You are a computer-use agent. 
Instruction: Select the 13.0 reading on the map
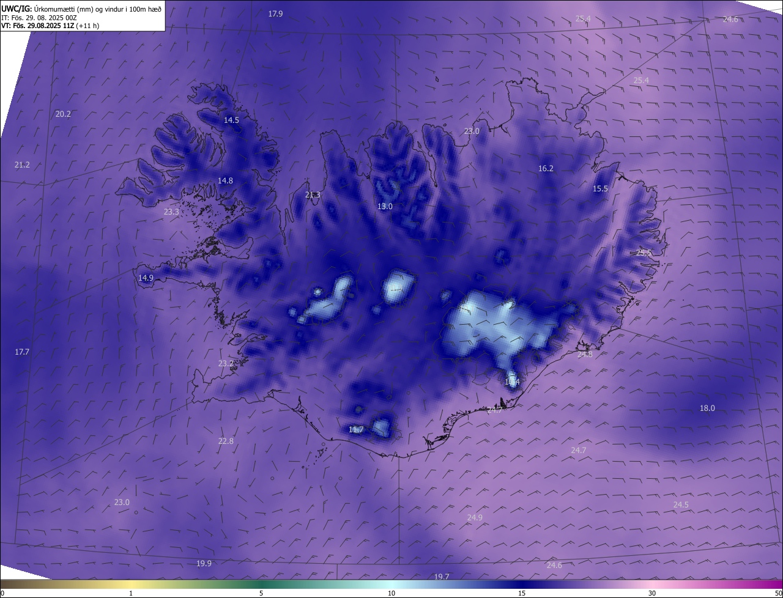click(385, 206)
